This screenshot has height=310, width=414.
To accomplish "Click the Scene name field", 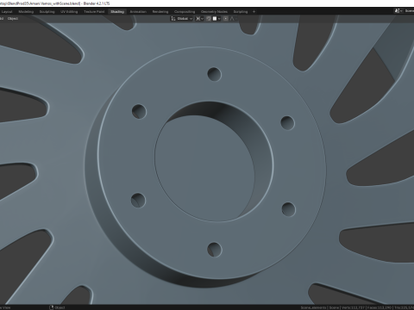I will pos(409,11).
